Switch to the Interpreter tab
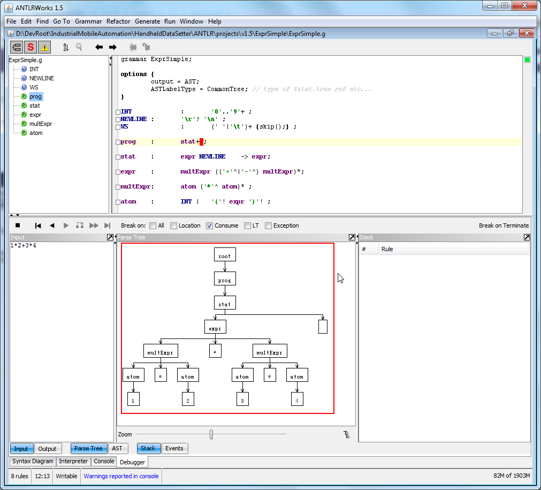Screen dimensions: 541x490 coord(73,461)
